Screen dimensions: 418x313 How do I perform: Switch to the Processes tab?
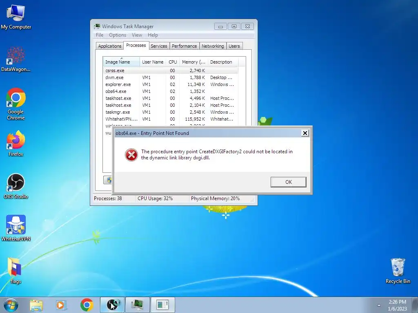(x=136, y=46)
